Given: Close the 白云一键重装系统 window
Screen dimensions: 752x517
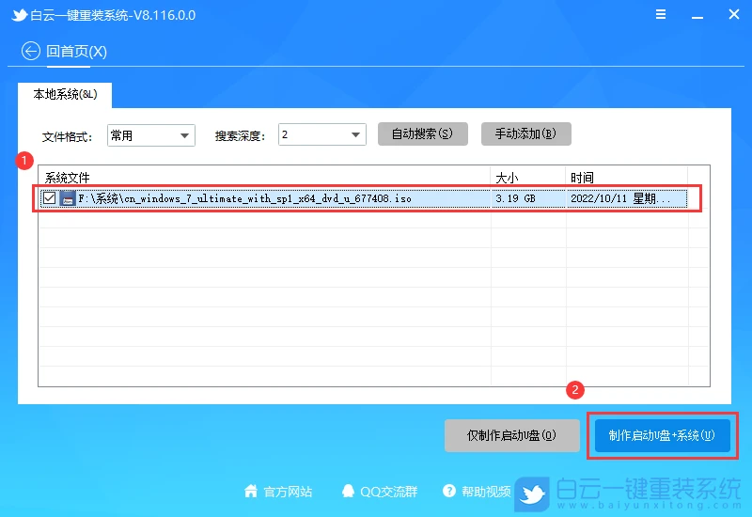Looking at the screenshot, I should pos(734,14).
